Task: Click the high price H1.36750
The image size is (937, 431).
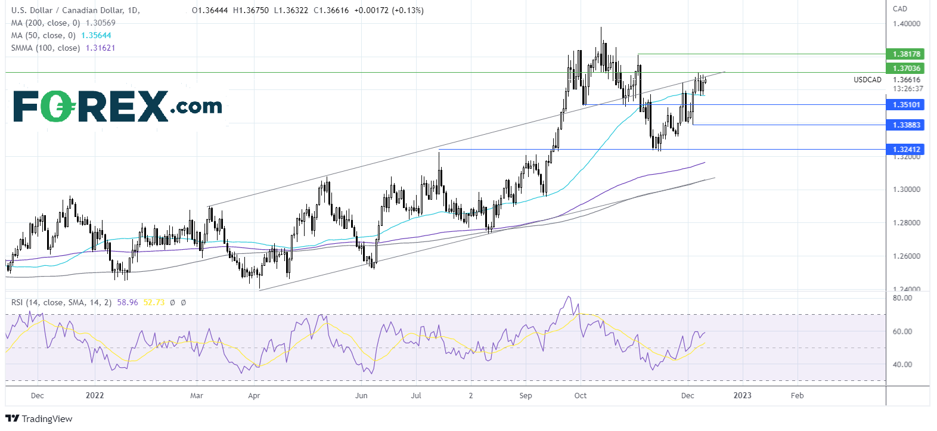Action: pos(250,10)
